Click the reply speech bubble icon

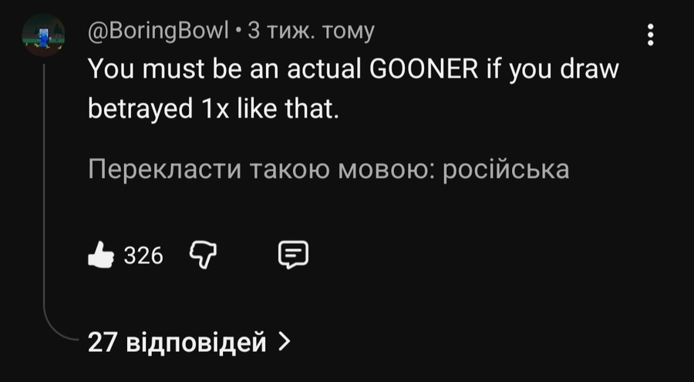coord(293,255)
